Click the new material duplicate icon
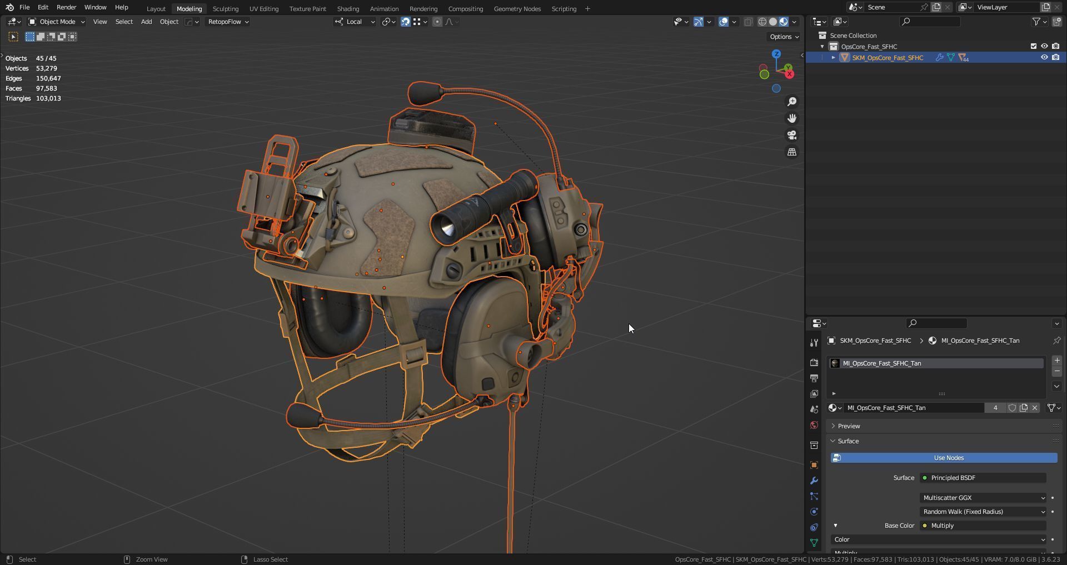This screenshot has width=1067, height=565. click(1024, 408)
